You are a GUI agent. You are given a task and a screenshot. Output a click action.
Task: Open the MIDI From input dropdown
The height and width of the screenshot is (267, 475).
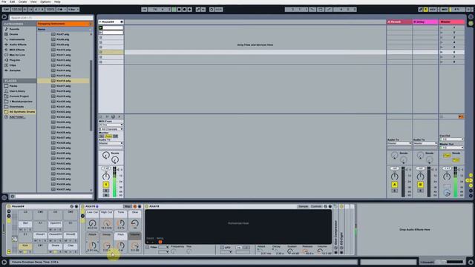click(x=111, y=125)
